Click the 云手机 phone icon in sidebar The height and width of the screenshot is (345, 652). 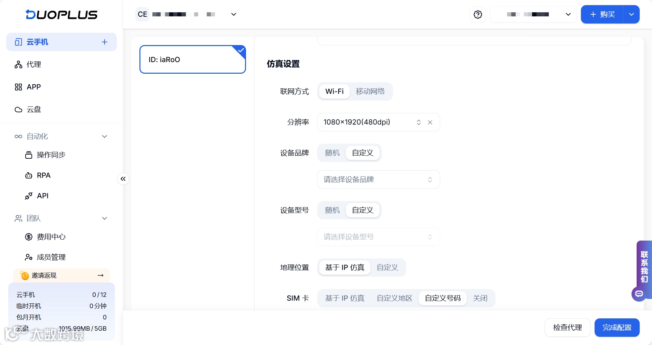[x=18, y=42]
